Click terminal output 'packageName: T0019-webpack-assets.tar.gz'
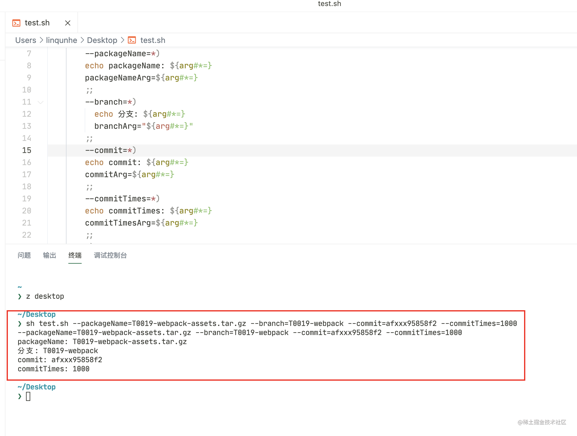 pos(102,342)
